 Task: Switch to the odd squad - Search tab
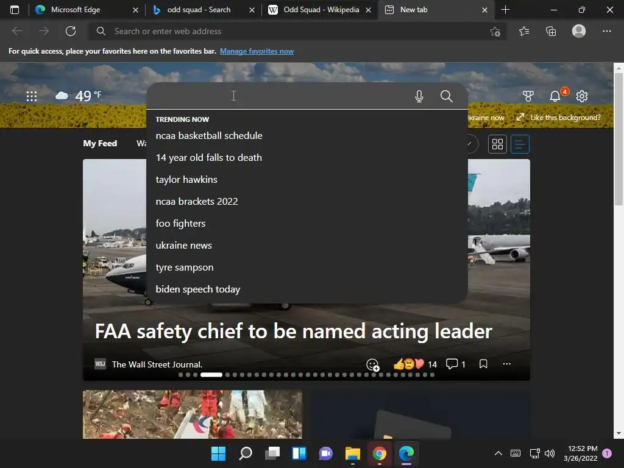pos(204,10)
